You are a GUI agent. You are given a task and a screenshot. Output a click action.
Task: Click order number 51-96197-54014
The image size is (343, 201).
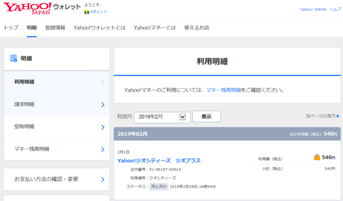(165, 169)
